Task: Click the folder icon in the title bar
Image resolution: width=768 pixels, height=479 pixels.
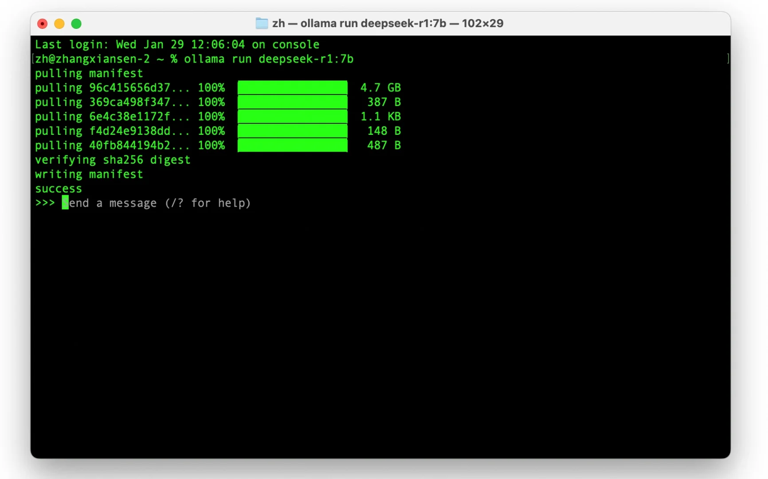Action: pos(262,24)
